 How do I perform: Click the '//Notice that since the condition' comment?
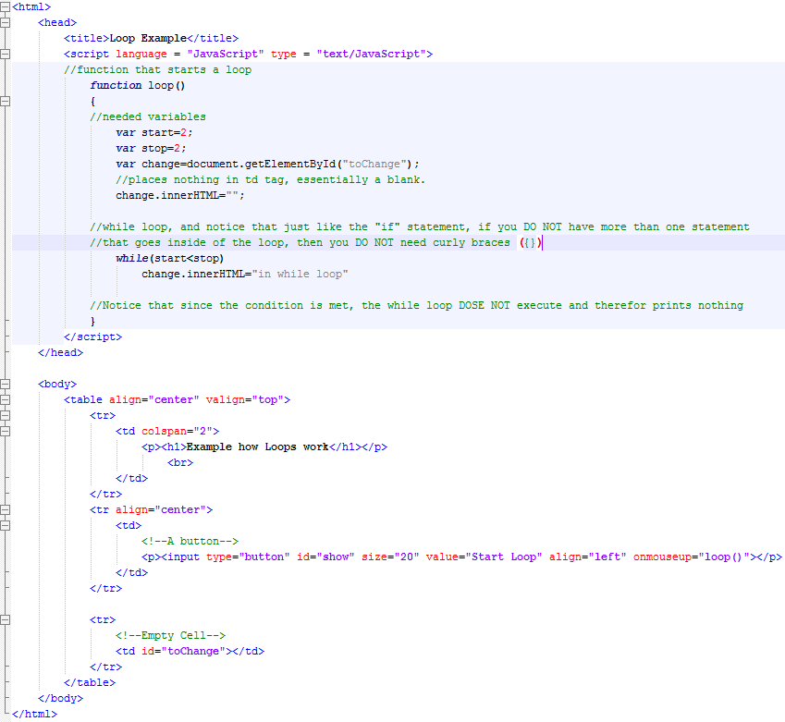416,305
